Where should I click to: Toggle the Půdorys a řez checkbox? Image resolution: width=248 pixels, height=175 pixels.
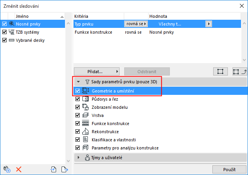click(78, 99)
